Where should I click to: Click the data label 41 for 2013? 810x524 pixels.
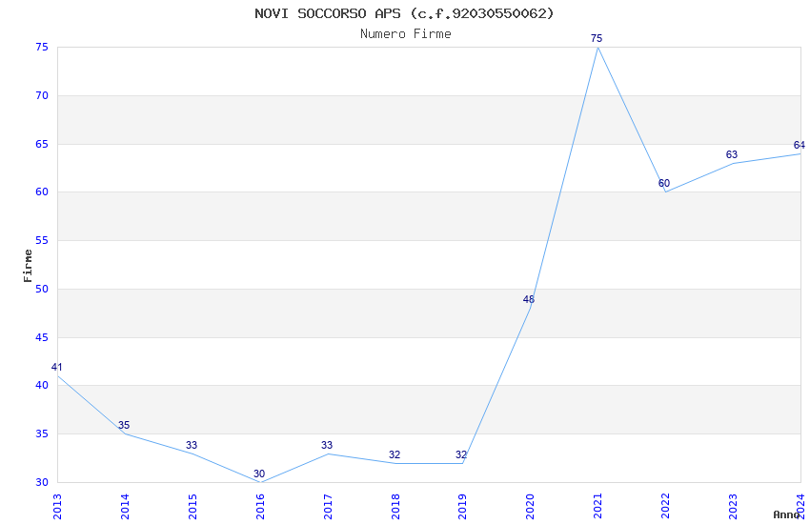[x=57, y=367]
